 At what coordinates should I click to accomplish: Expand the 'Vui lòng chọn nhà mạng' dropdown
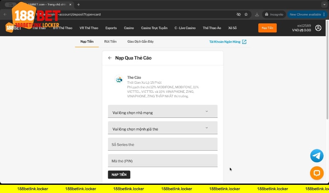tap(162, 112)
